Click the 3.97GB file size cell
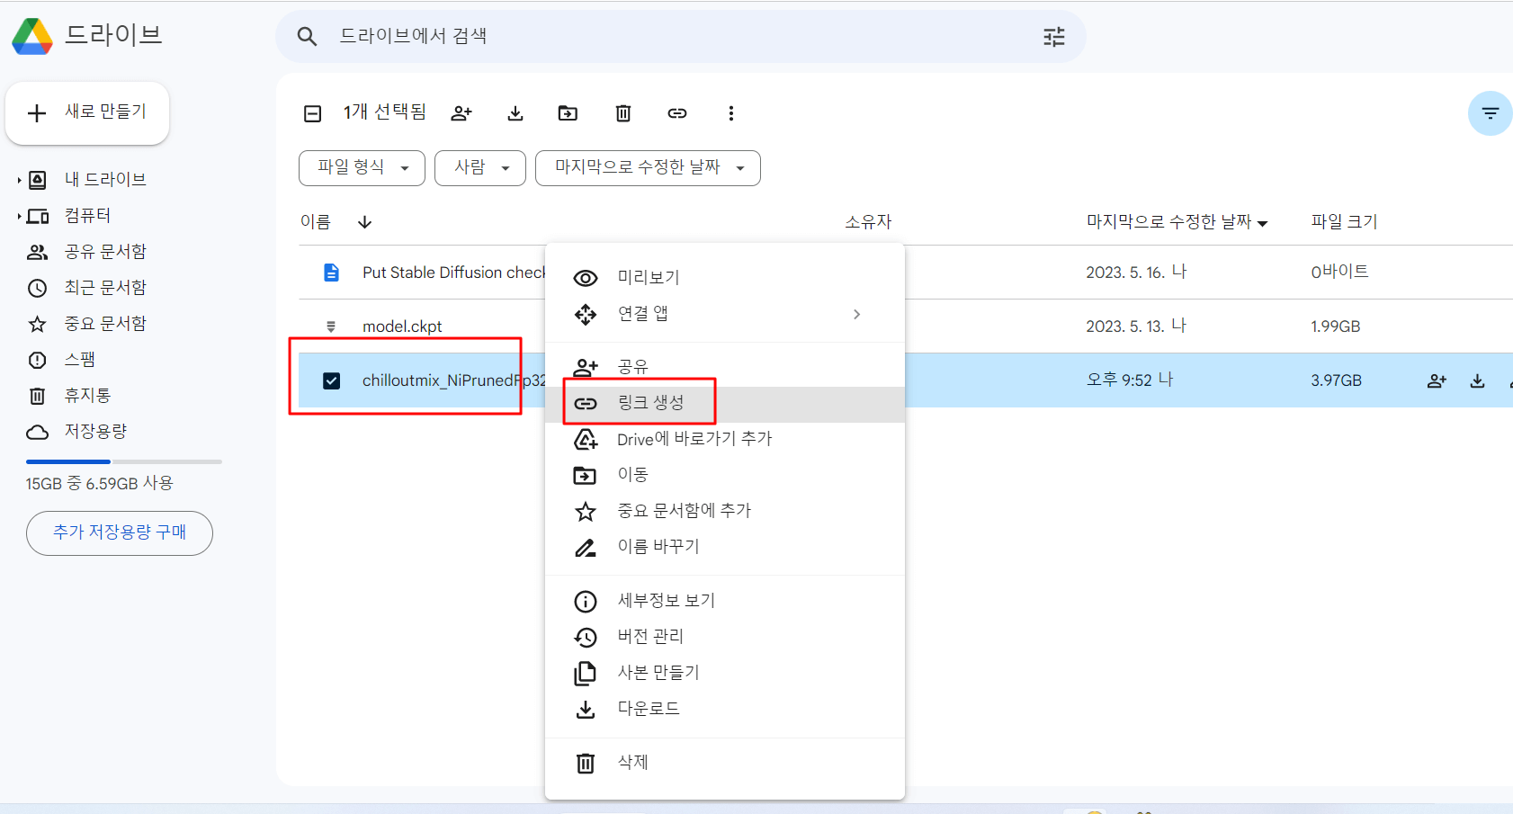The image size is (1513, 814). [x=1336, y=380]
